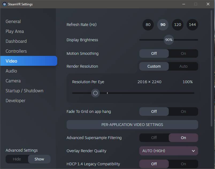Click the SteamVR logo in title bar
The width and height of the screenshot is (215, 169).
(x=4, y=4)
